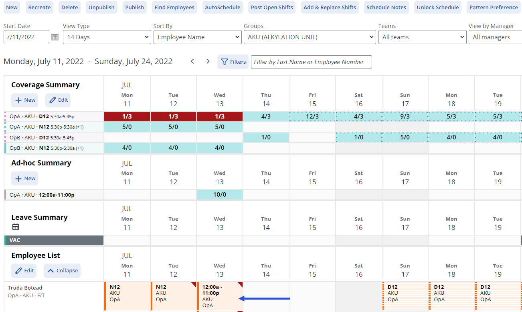Go to next date range arrow
522x312 pixels.
click(208, 62)
